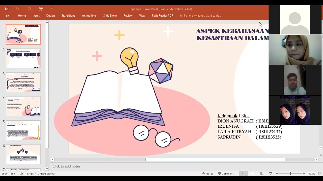
Task: Select slide 5 thumbnail
Action: 23,130
